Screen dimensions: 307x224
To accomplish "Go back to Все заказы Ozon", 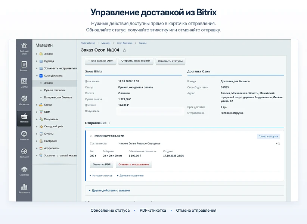I will 100,61.
